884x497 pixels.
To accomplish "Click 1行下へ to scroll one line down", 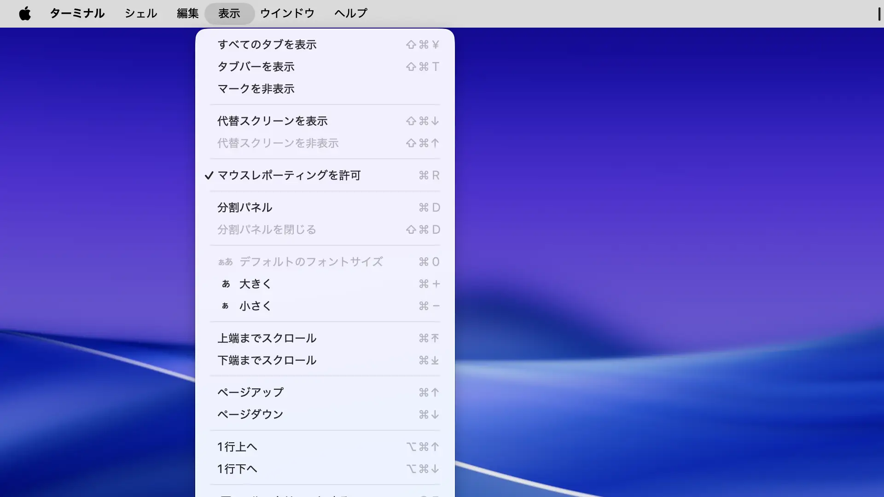I will (238, 469).
